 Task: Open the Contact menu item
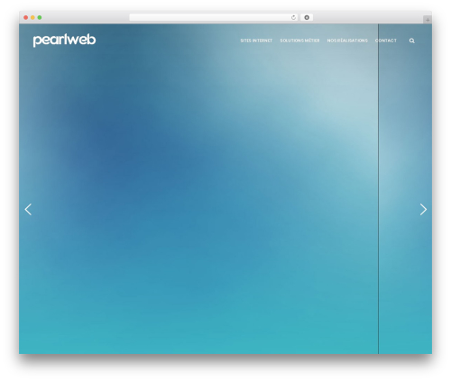point(386,41)
